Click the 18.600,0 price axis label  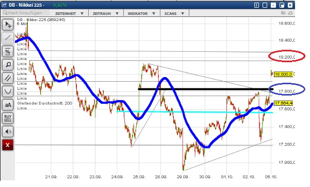(287, 24)
